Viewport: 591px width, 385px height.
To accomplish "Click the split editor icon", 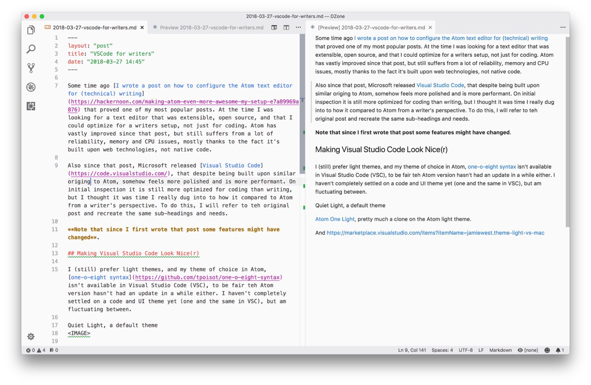I will 286,28.
